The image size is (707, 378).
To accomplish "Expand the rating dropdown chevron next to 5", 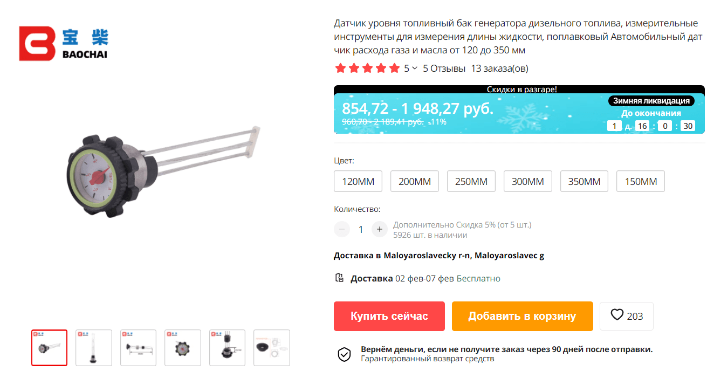I will point(414,68).
